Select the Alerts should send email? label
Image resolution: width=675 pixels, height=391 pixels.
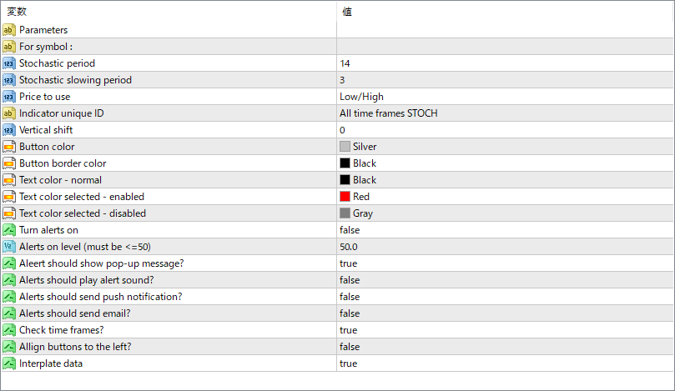point(75,313)
